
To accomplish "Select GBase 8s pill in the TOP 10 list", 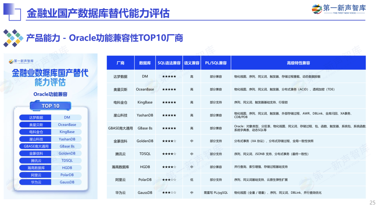I will pos(67,146).
